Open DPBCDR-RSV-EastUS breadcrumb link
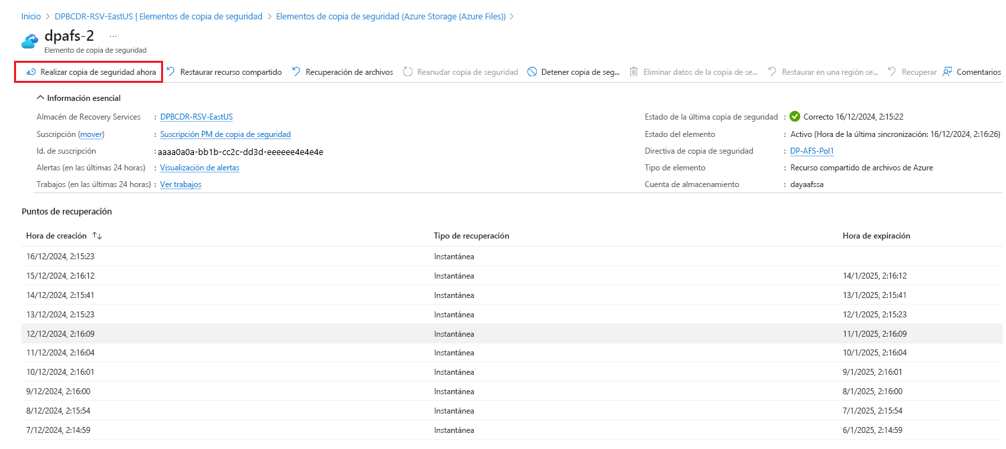The image size is (1006, 449). click(158, 16)
